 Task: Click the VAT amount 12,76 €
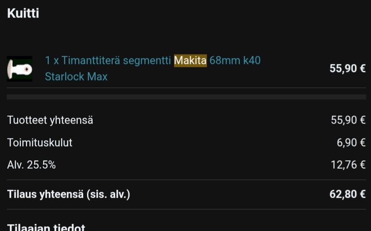(348, 165)
